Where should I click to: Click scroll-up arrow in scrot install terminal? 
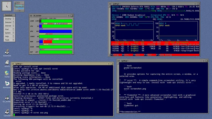[12, 66]
